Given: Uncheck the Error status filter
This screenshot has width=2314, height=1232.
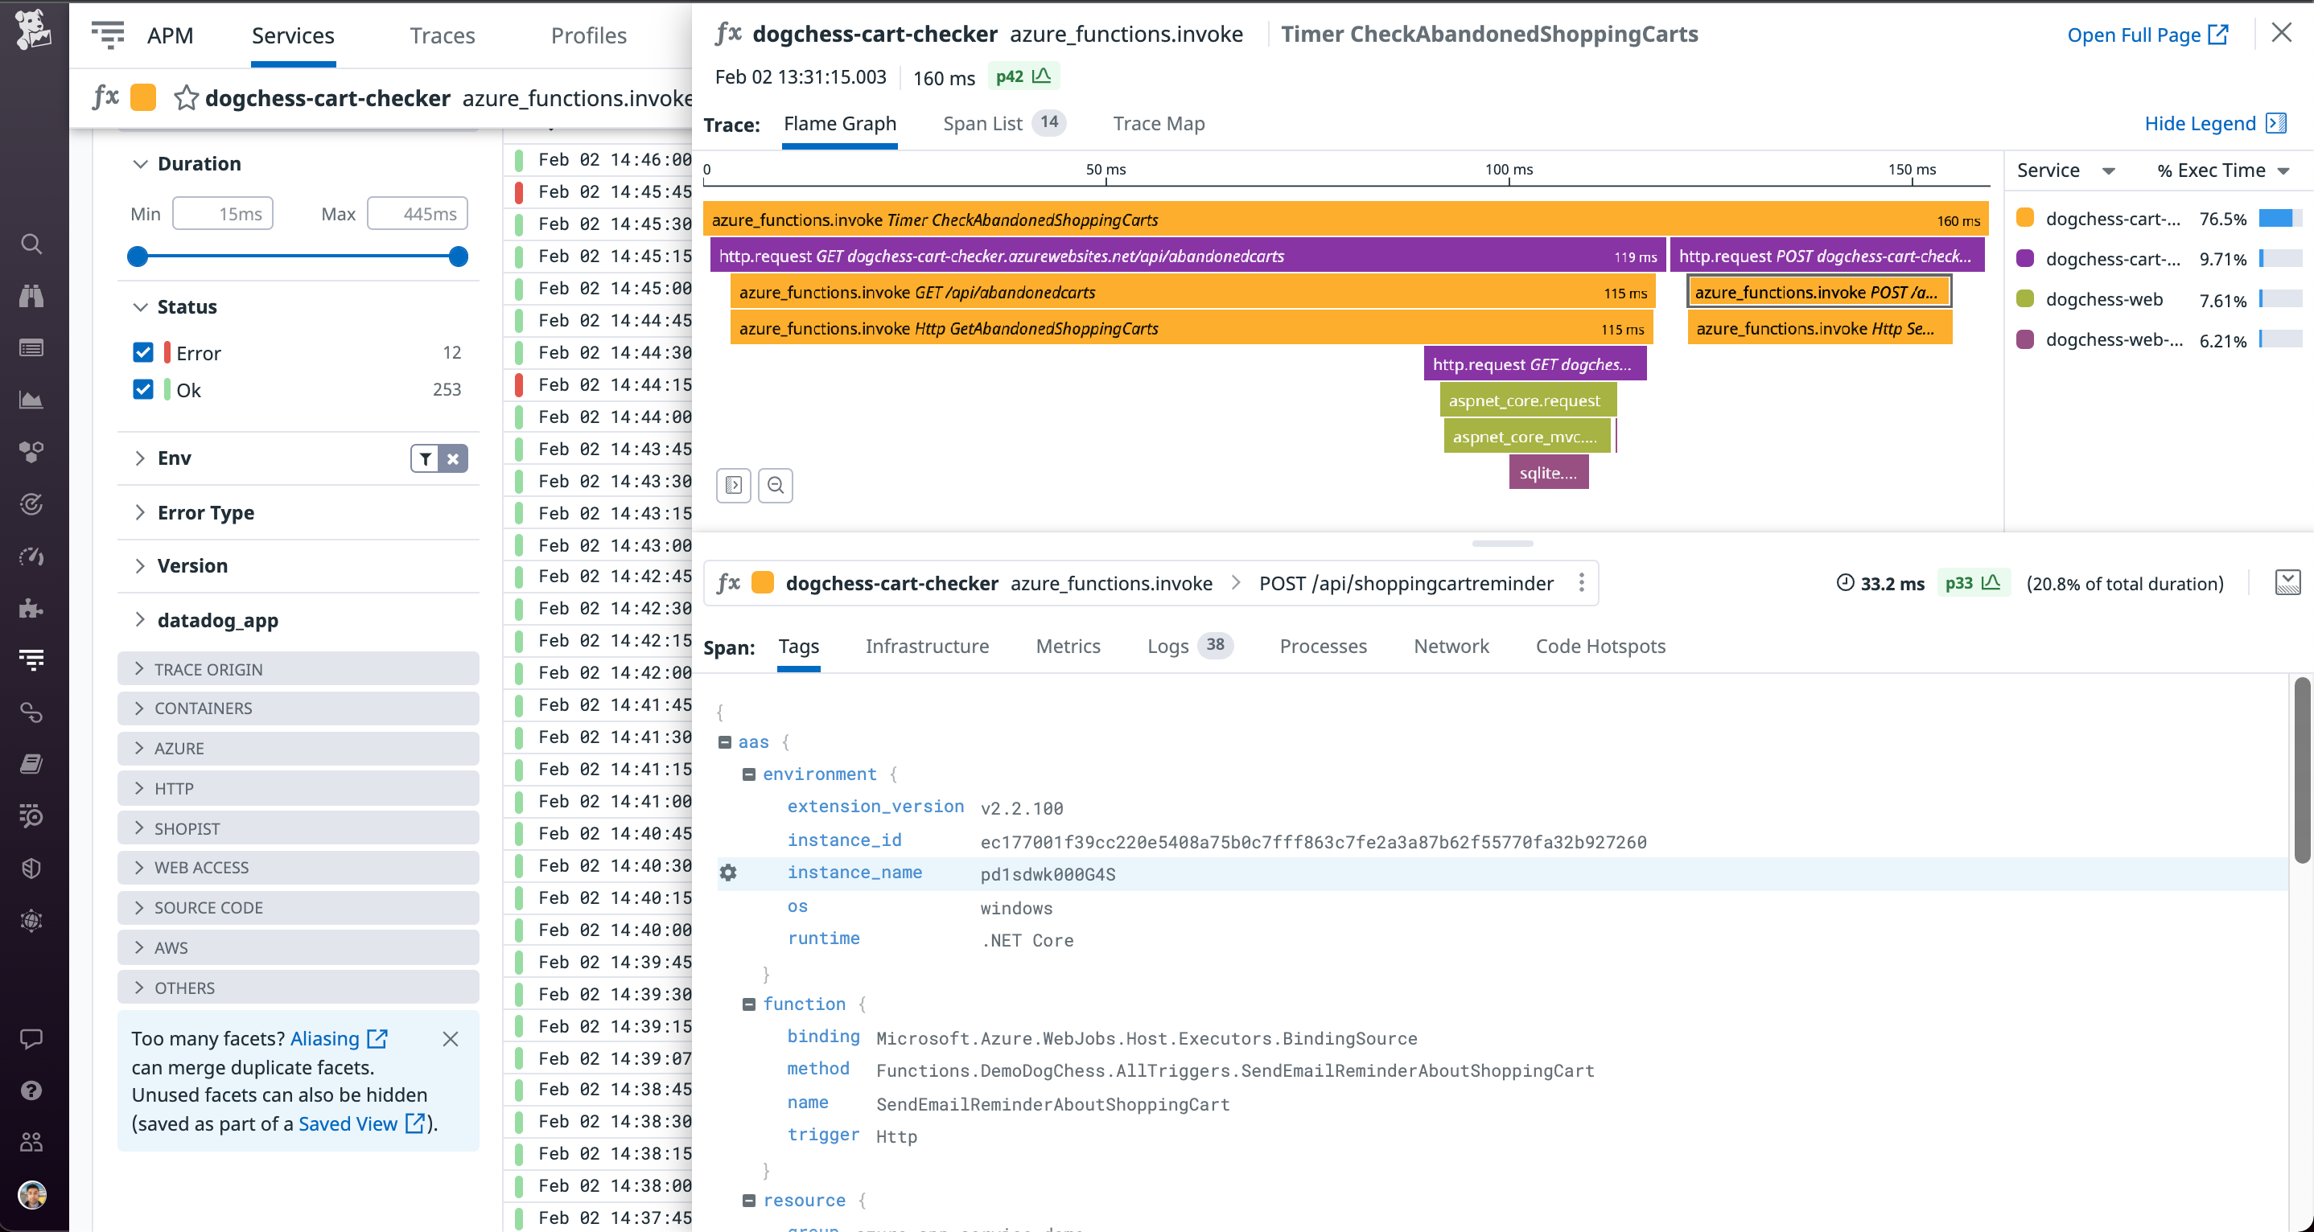Looking at the screenshot, I should point(144,352).
